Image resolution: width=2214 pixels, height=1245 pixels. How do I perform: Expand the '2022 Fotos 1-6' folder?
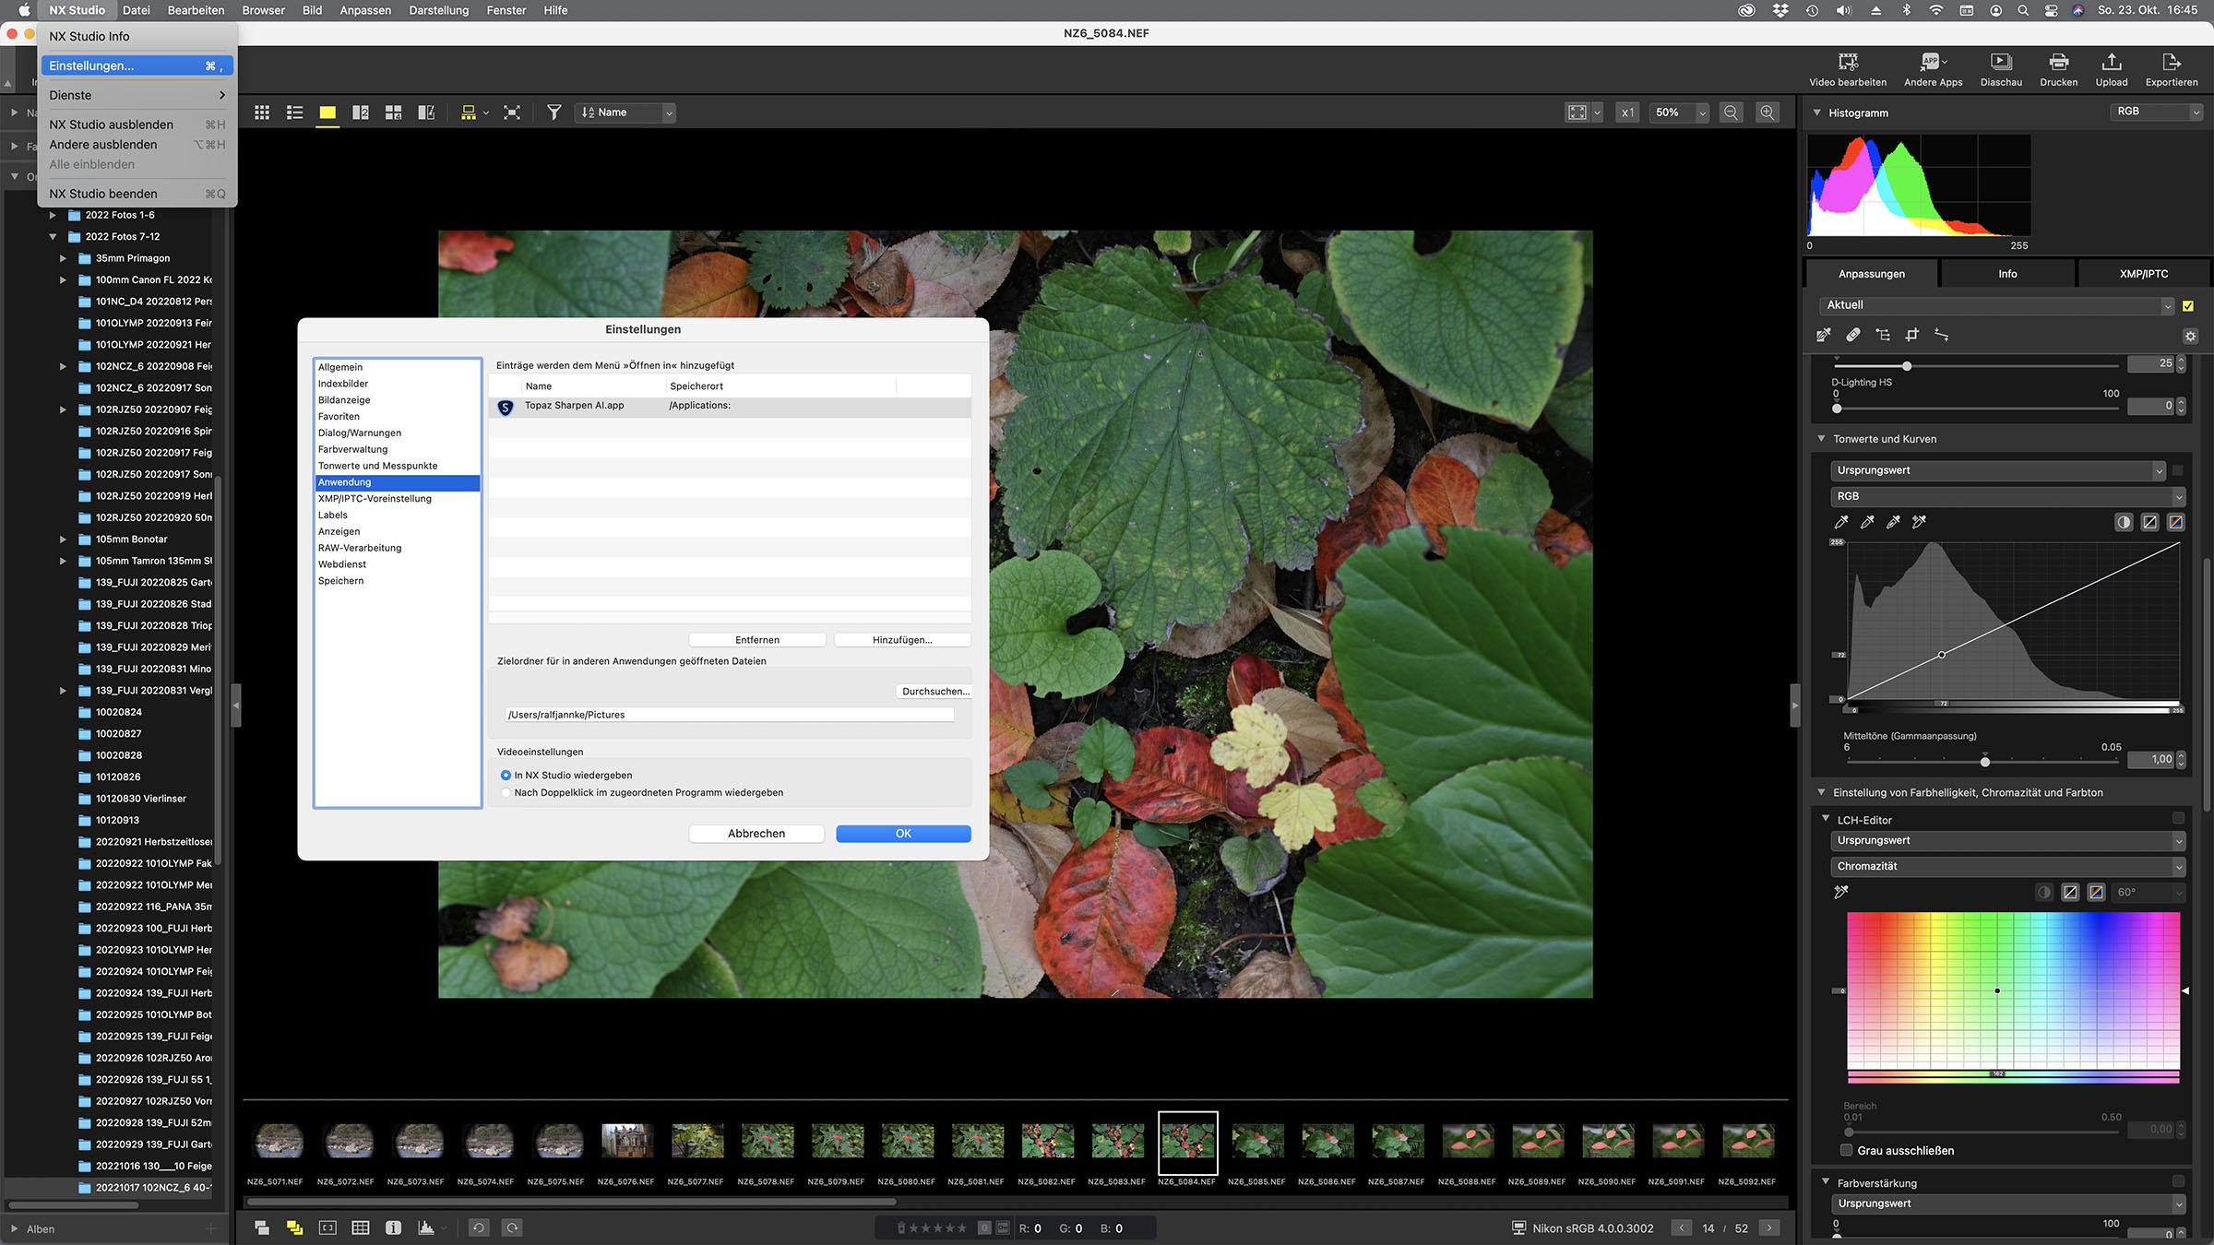click(x=53, y=215)
